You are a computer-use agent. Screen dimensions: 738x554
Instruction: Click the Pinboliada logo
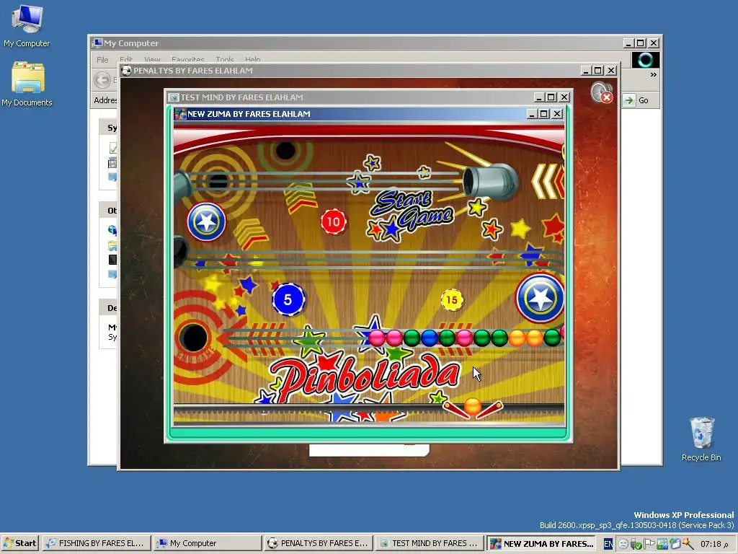tap(365, 377)
